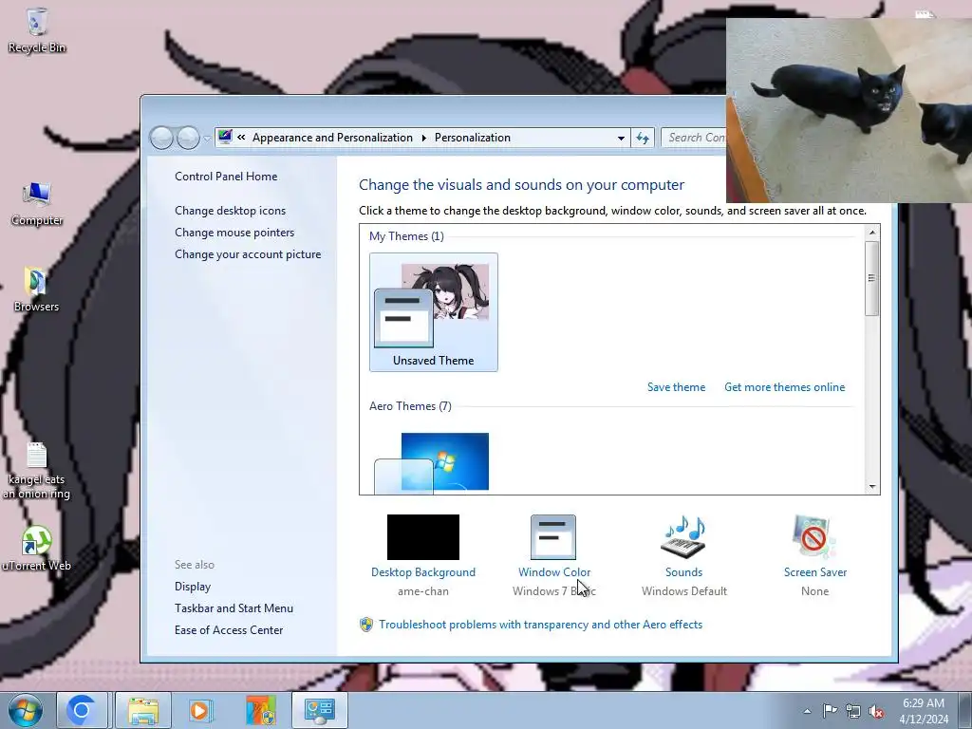The image size is (972, 729).
Task: Click the 'Windows Default' sounds text
Action: point(684,591)
